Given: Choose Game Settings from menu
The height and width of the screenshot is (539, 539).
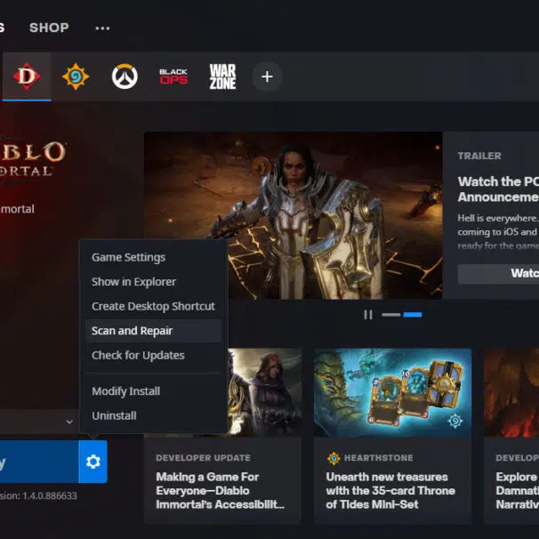Looking at the screenshot, I should point(153,257).
